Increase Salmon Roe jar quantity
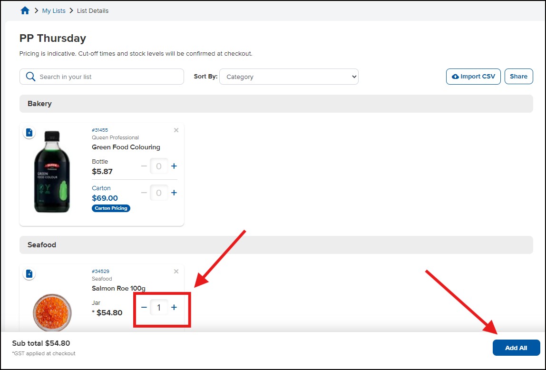The image size is (546, 370). [x=174, y=308]
